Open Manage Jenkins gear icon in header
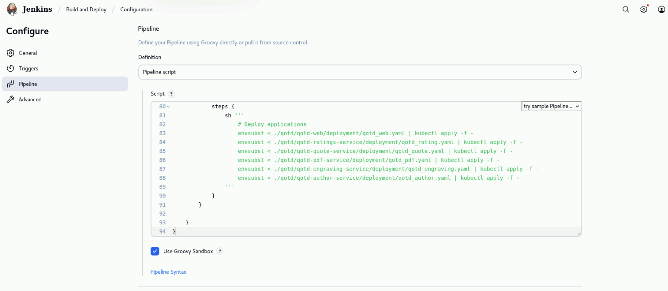 (x=644, y=10)
